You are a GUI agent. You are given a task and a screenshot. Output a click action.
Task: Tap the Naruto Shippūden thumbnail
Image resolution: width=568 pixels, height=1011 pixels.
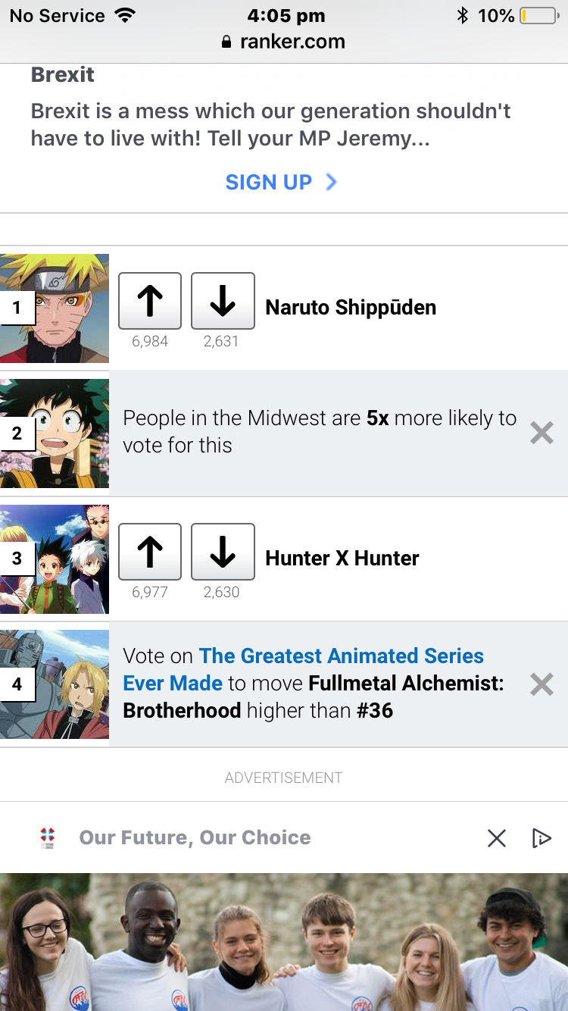pos(55,308)
